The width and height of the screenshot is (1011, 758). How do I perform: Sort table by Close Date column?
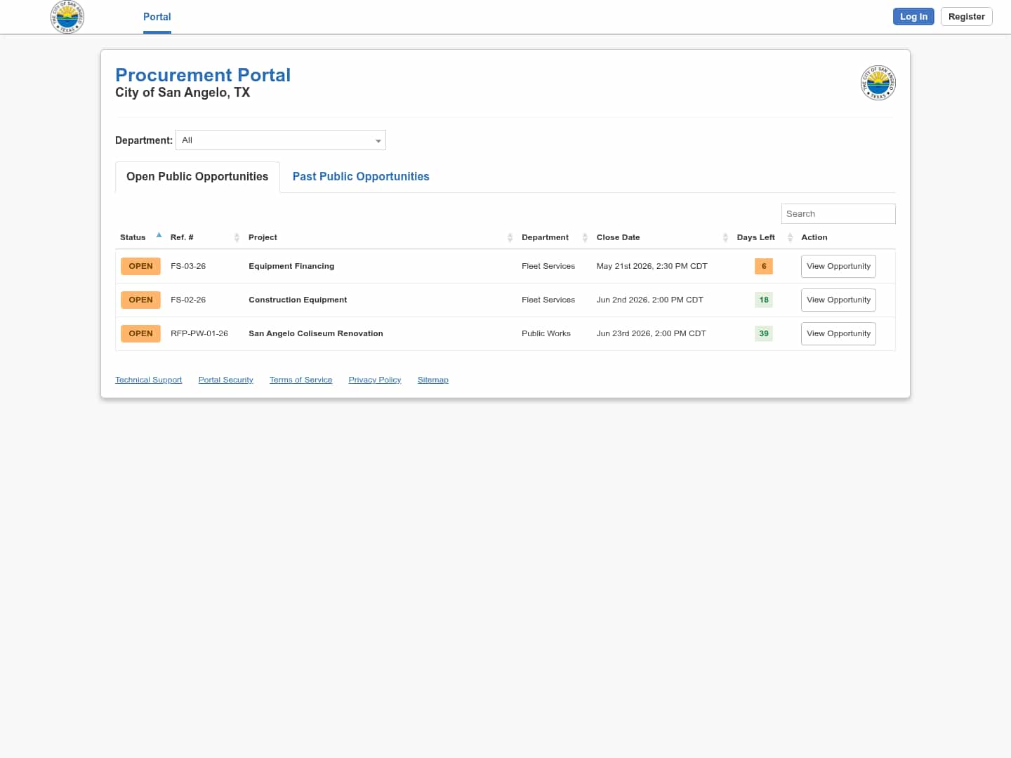click(x=725, y=237)
